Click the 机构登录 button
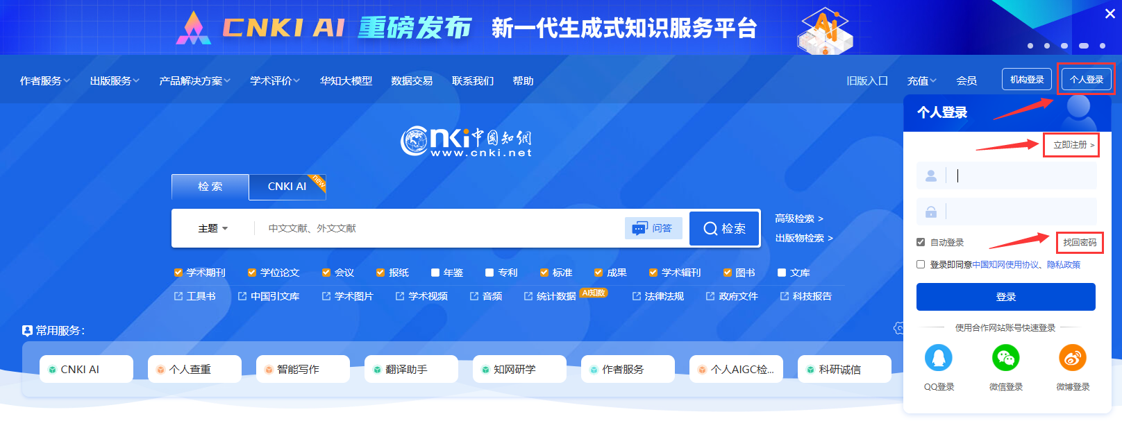The width and height of the screenshot is (1122, 421). (1027, 79)
